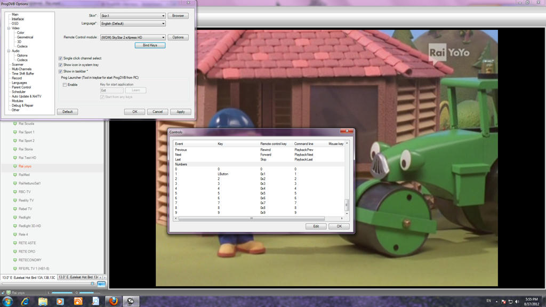This screenshot has width=546, height=307.
Task: Select Scheduler in the options tree
Action: point(19,92)
